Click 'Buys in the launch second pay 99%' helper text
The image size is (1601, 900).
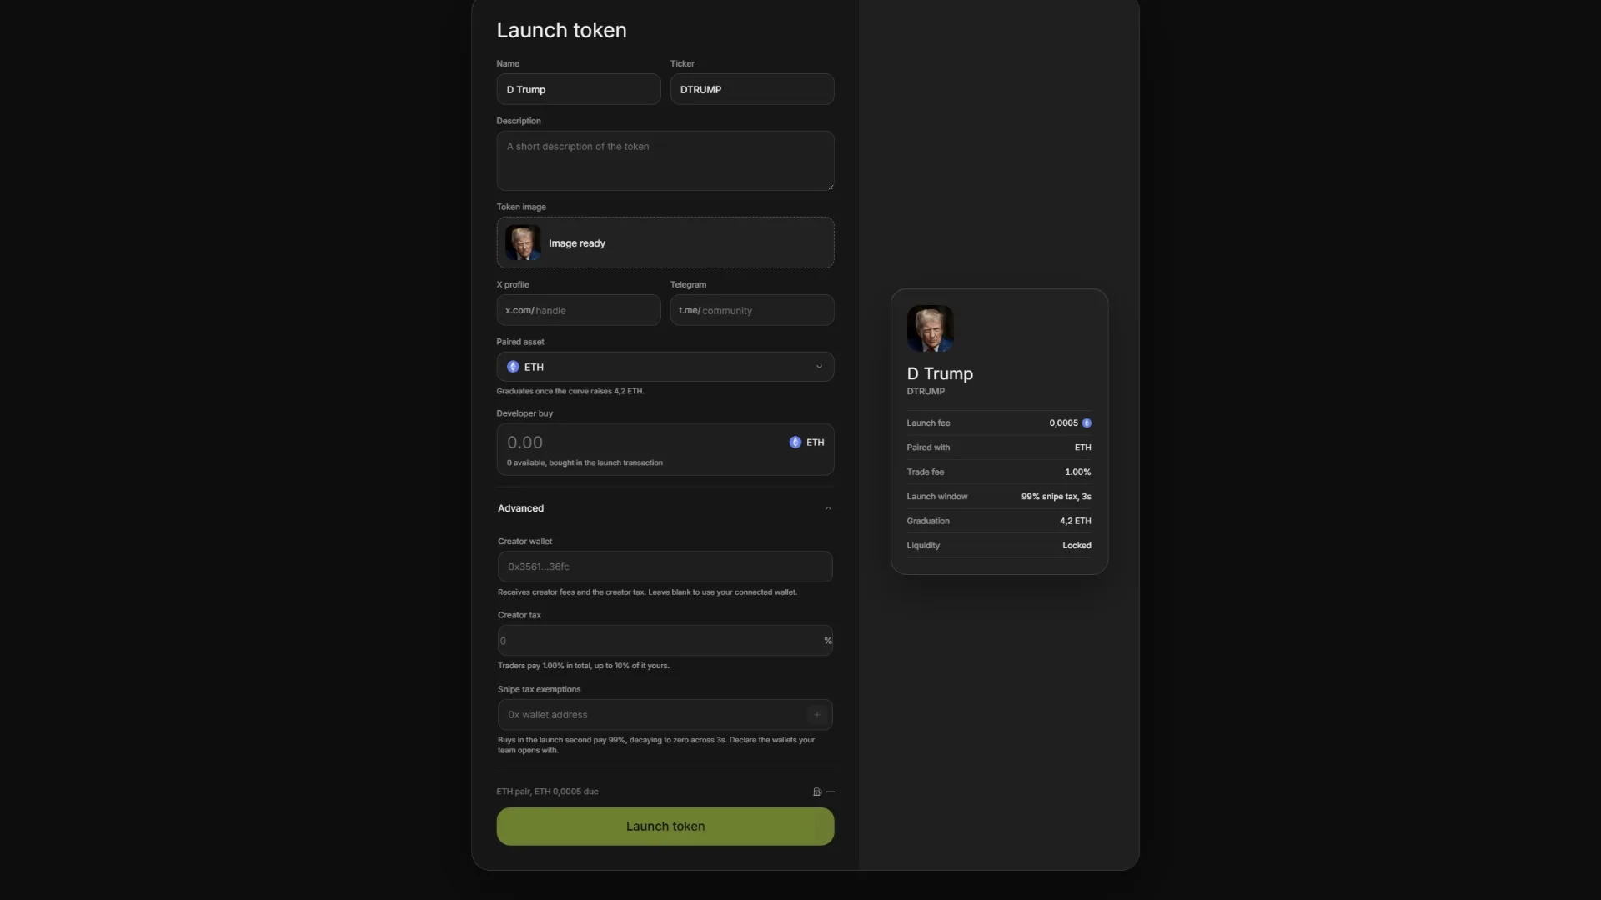click(x=656, y=745)
